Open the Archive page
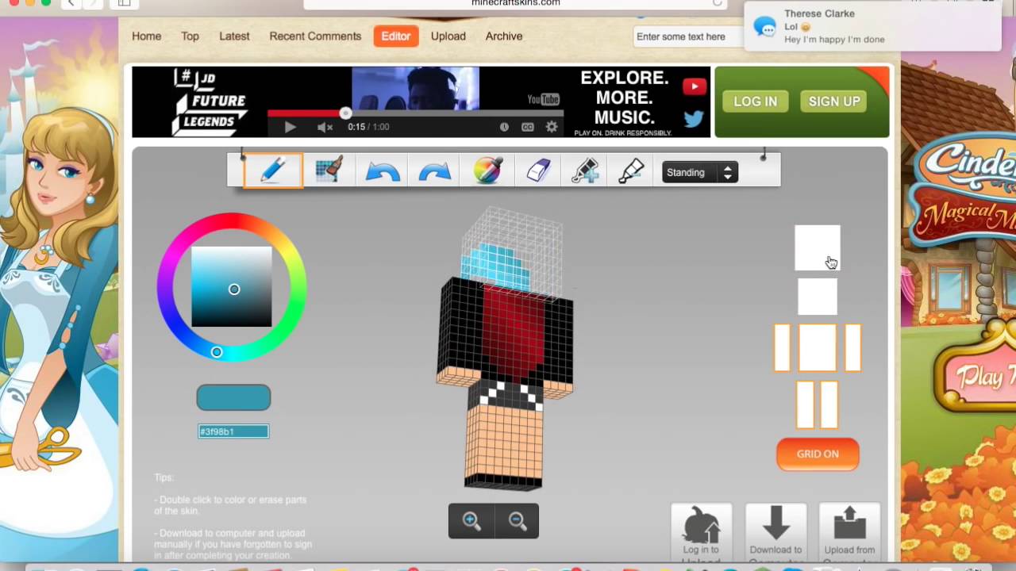This screenshot has height=571, width=1016. point(504,36)
